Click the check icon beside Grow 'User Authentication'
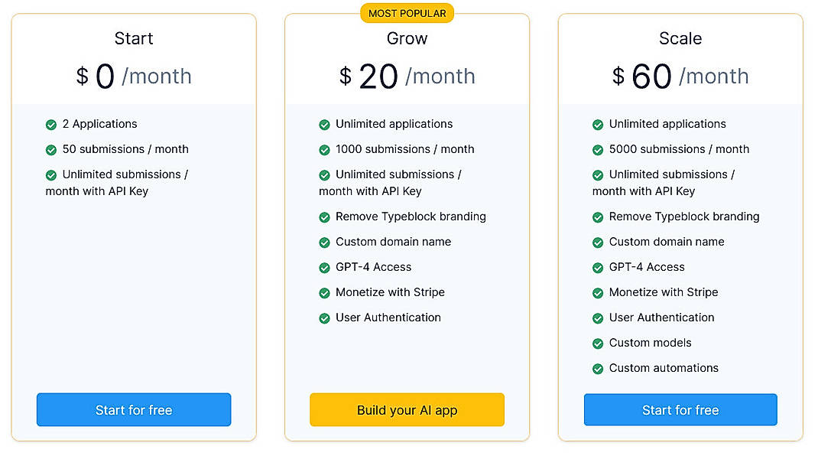This screenshot has width=818, height=456. point(324,318)
